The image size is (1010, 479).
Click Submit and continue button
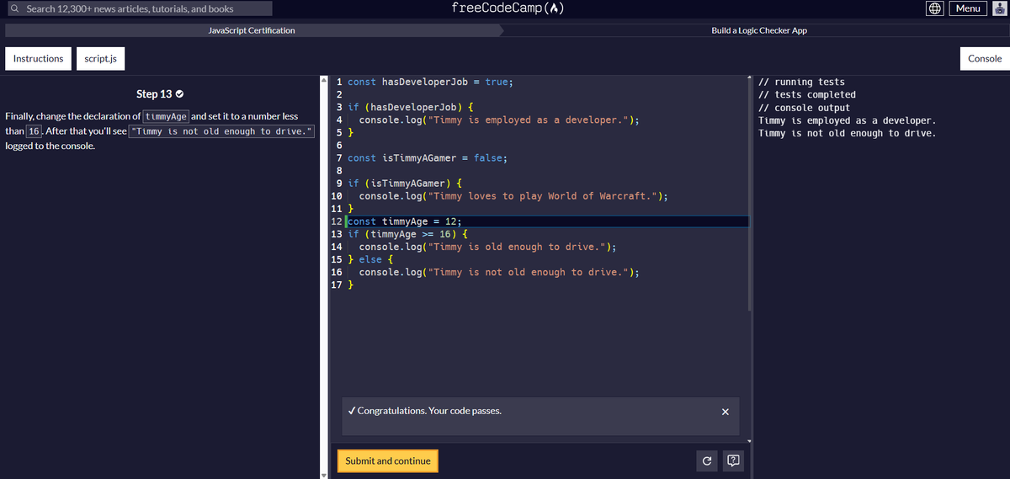tap(388, 460)
